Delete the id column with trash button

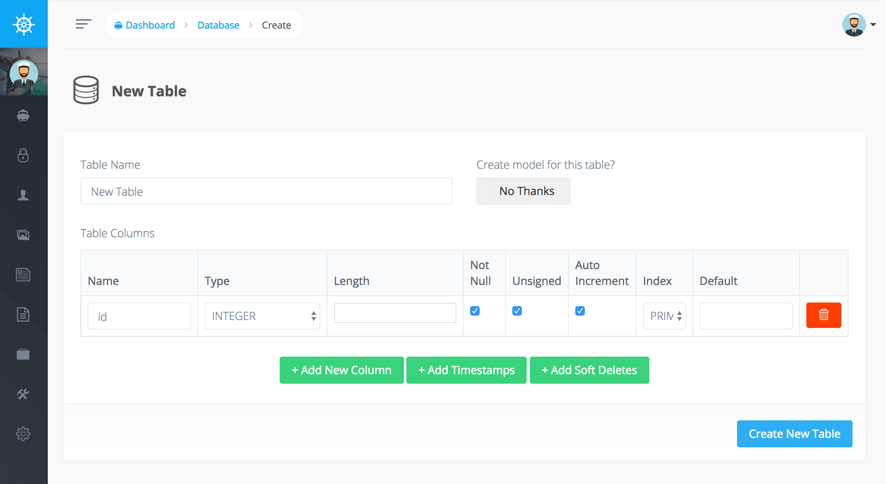pos(823,315)
